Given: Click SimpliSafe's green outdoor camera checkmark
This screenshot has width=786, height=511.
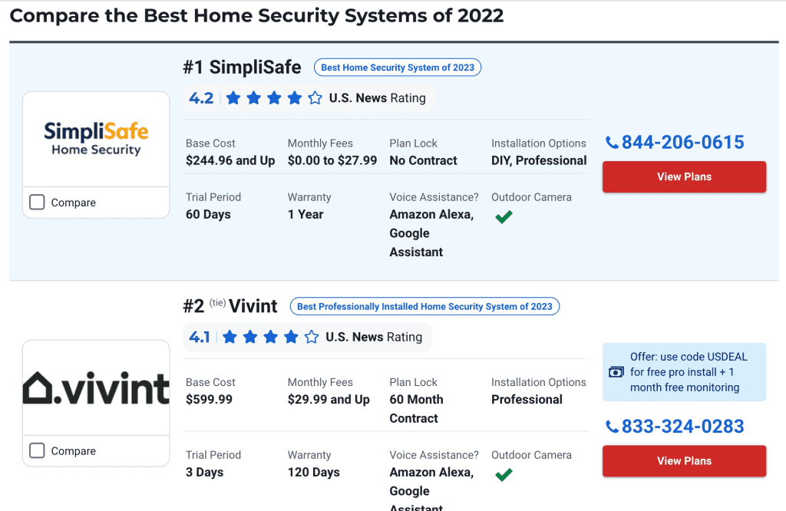Looking at the screenshot, I should pos(504,217).
